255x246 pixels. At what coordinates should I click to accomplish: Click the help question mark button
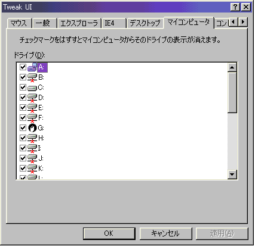click(235, 7)
